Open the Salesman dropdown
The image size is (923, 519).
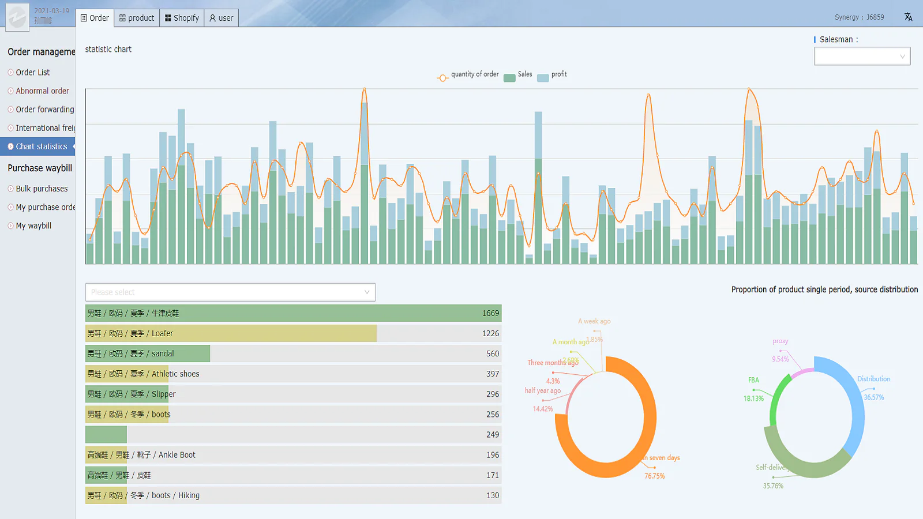[x=862, y=57]
